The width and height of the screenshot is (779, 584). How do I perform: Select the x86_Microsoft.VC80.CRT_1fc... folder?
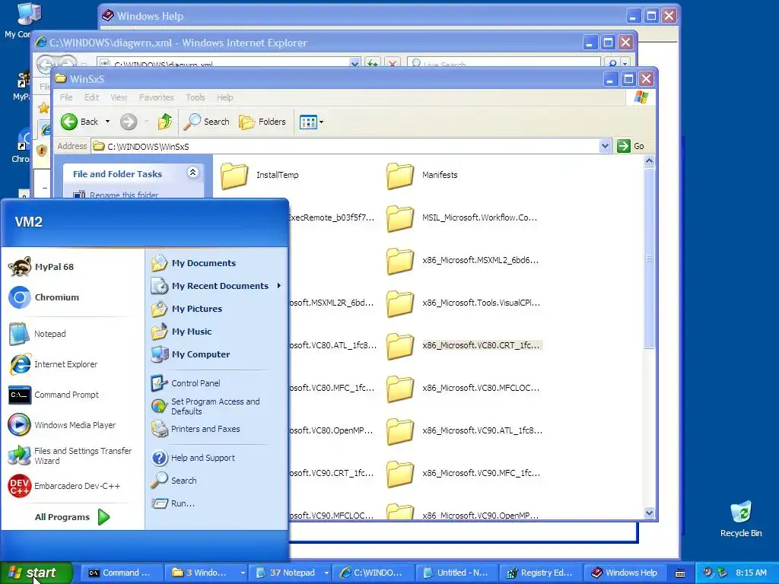pos(463,345)
